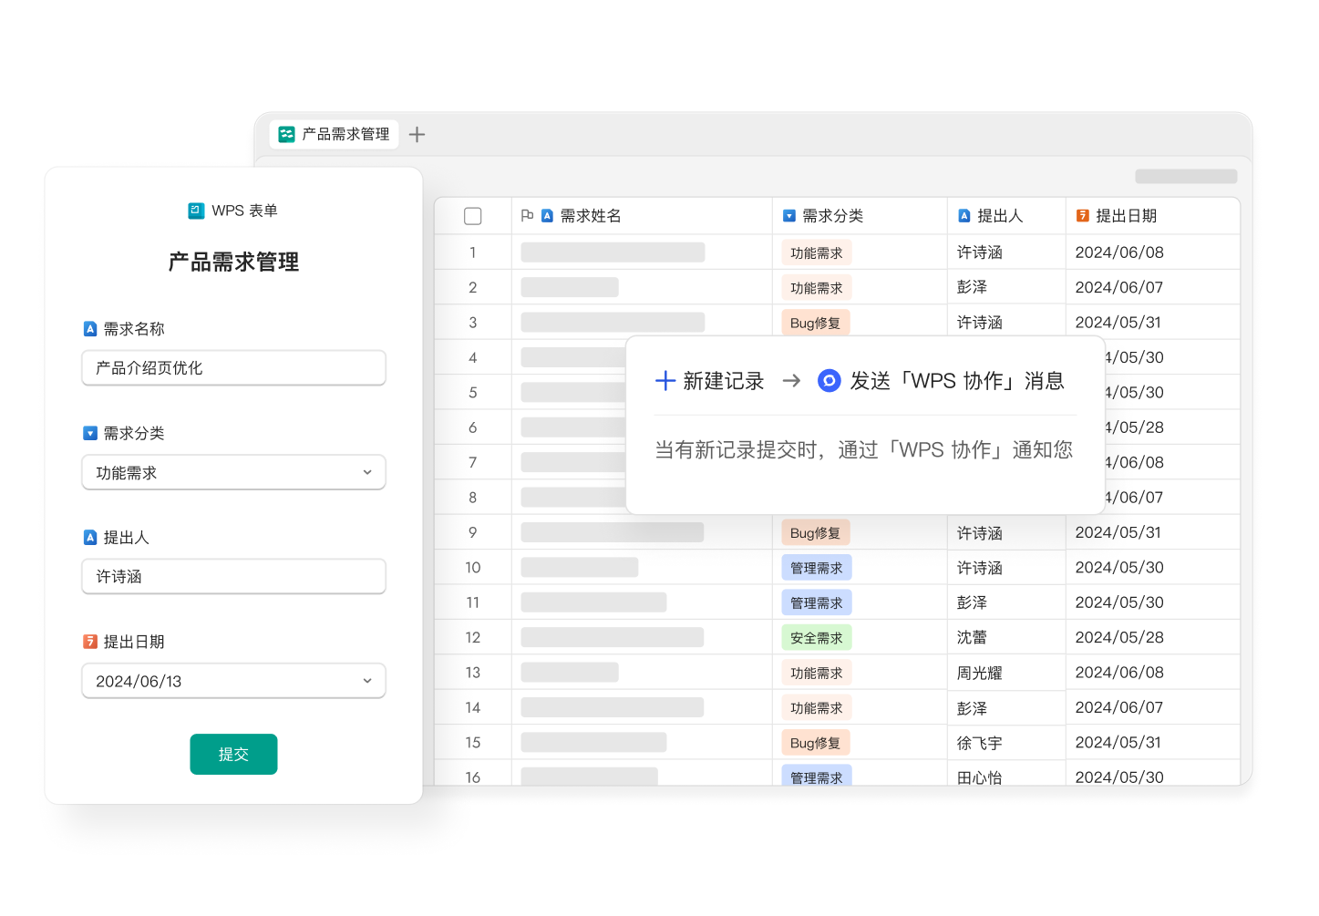Click the calendar icon in 提出日期 column header

pos(1082,216)
